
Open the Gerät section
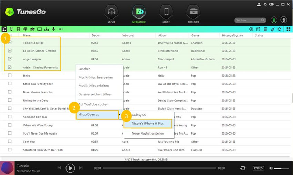(166, 14)
